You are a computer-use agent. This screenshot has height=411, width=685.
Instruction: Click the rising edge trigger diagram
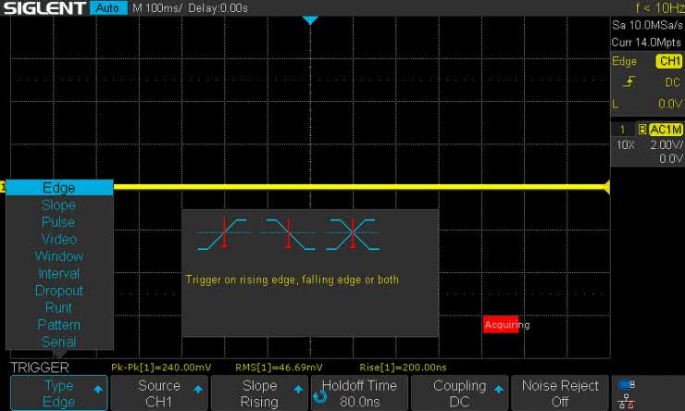pyautogui.click(x=224, y=233)
